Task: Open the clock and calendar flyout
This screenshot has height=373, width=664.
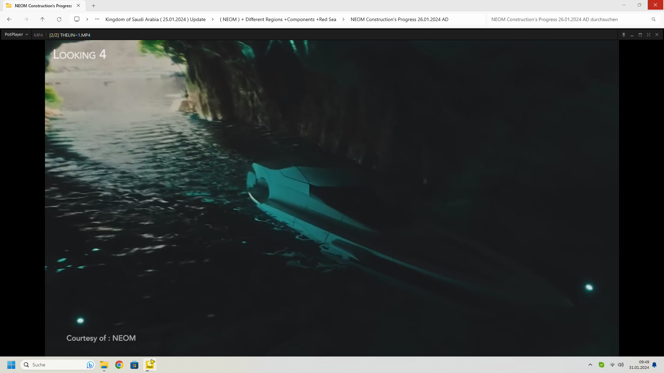Action: click(x=639, y=365)
